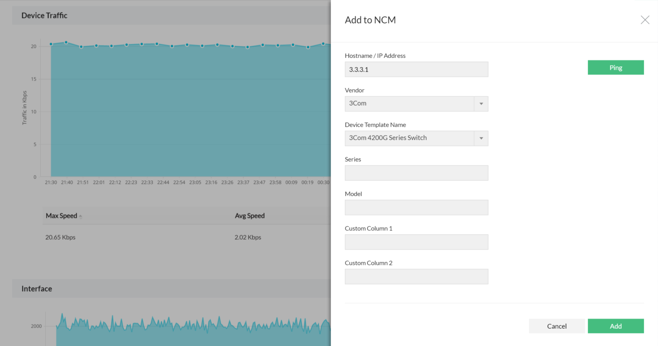
Task: Click the Device Traffic panel header
Action: click(x=44, y=15)
